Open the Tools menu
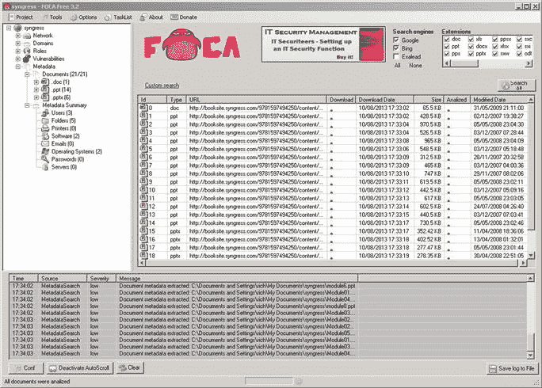The image size is (542, 388). [52, 17]
